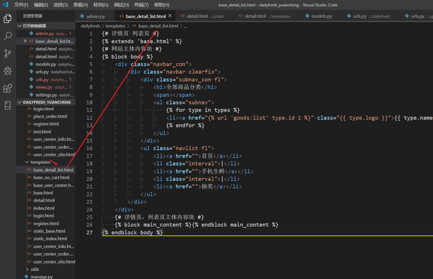Switch to the models.py editor tab
Image resolution: width=433 pixels, height=279 pixels.
click(322, 16)
